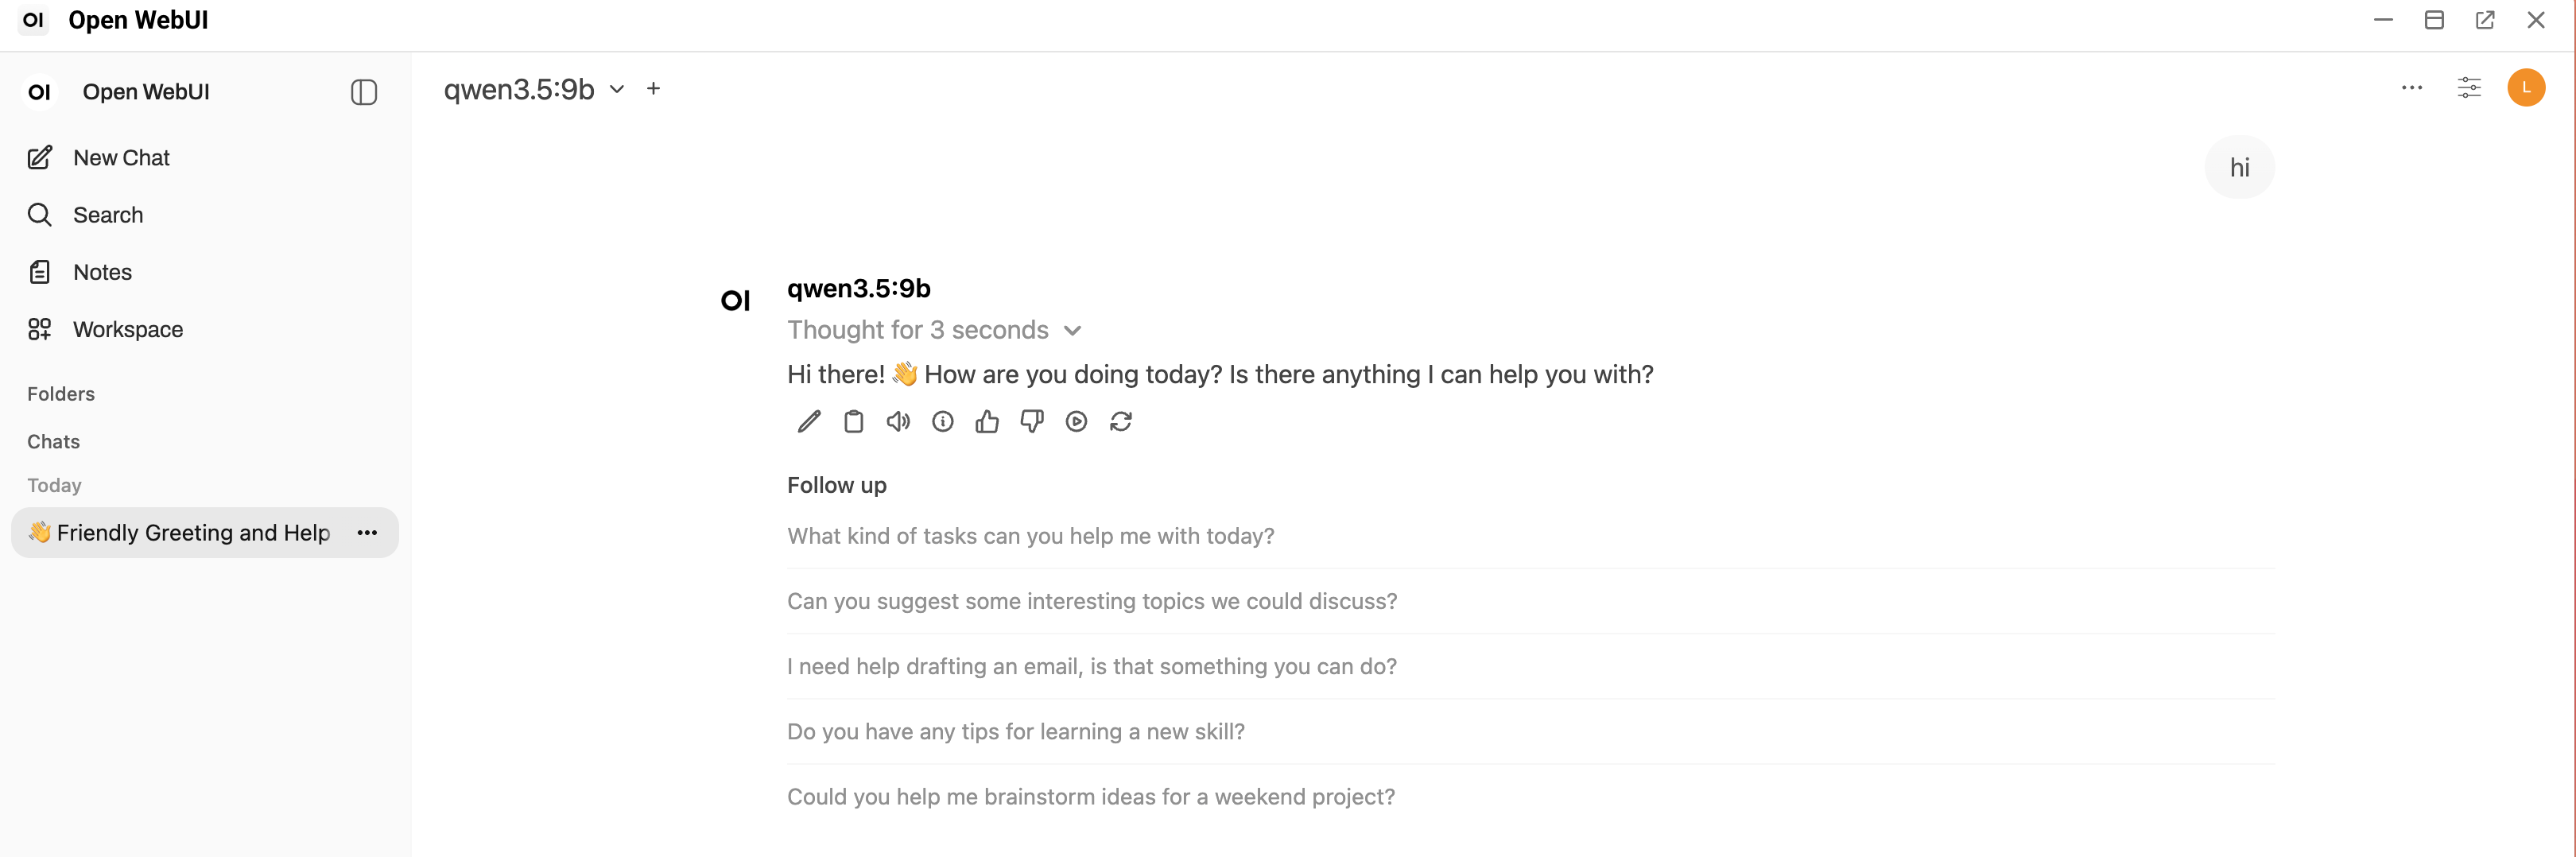Read the response aloud with speaker icon

click(898, 421)
